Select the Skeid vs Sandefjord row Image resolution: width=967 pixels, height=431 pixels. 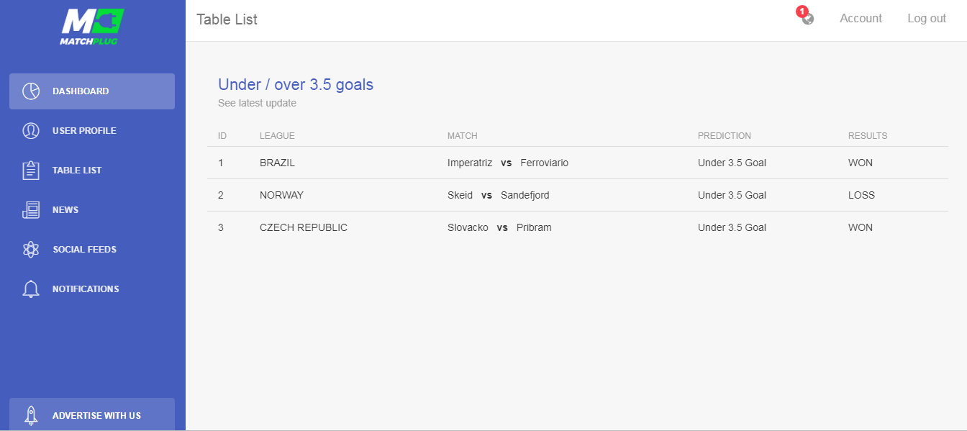(x=577, y=195)
